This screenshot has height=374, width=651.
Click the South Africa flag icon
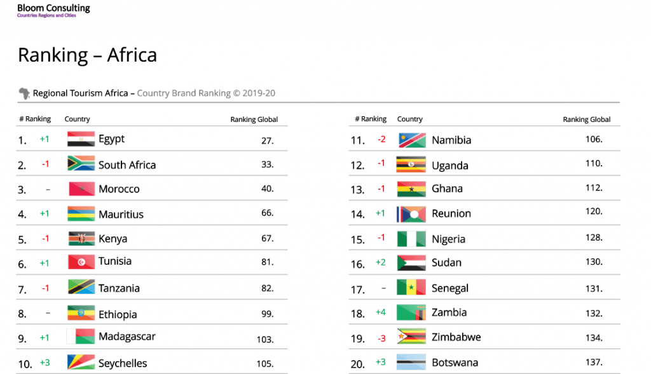81,164
